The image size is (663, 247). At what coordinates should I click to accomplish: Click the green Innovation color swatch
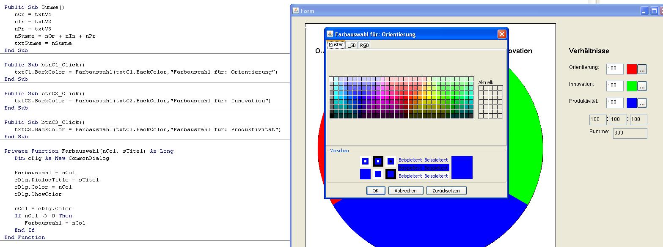pyautogui.click(x=632, y=86)
